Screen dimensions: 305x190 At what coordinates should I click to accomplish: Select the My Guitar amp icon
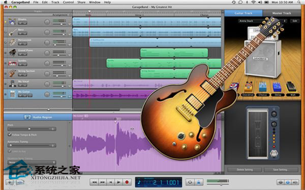(12, 94)
